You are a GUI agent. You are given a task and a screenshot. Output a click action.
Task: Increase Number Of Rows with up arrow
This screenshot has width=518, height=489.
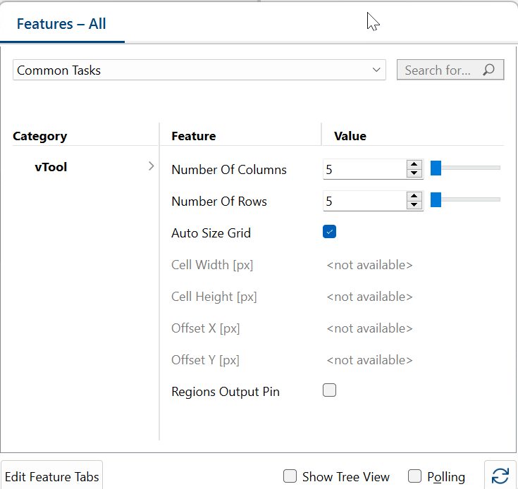pyautogui.click(x=414, y=197)
